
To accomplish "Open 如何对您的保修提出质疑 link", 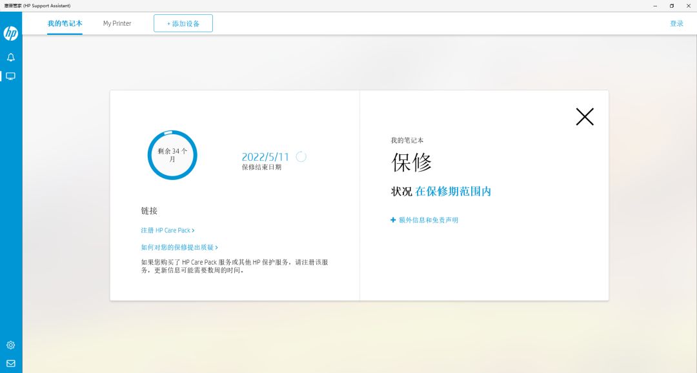I will 179,247.
